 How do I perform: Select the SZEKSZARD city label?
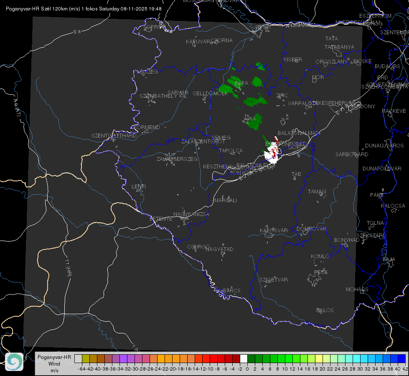(x=371, y=236)
